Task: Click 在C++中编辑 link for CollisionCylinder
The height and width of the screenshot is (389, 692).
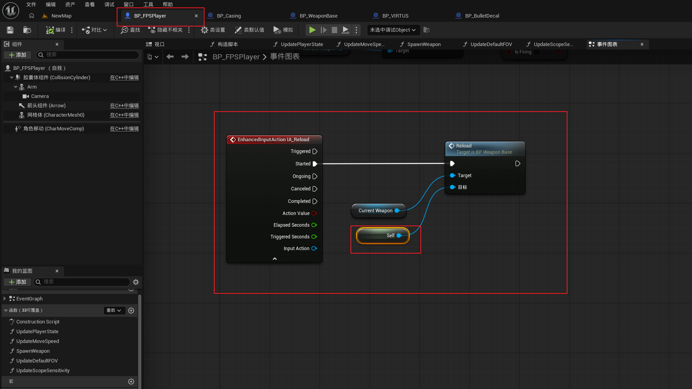Action: 125,78
